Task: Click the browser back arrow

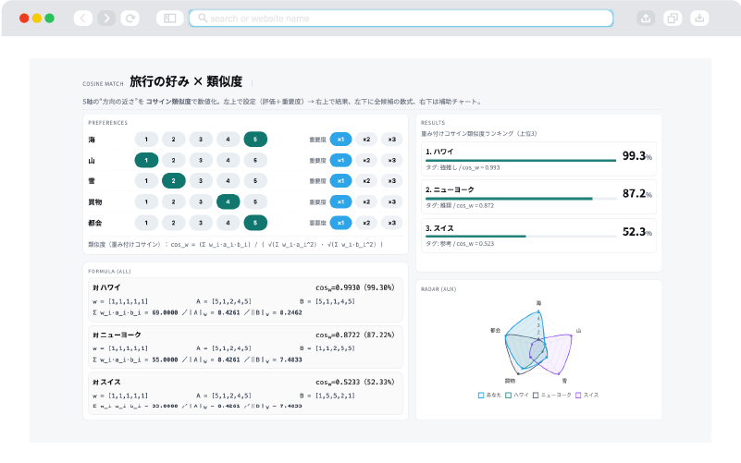Action: 82,18
